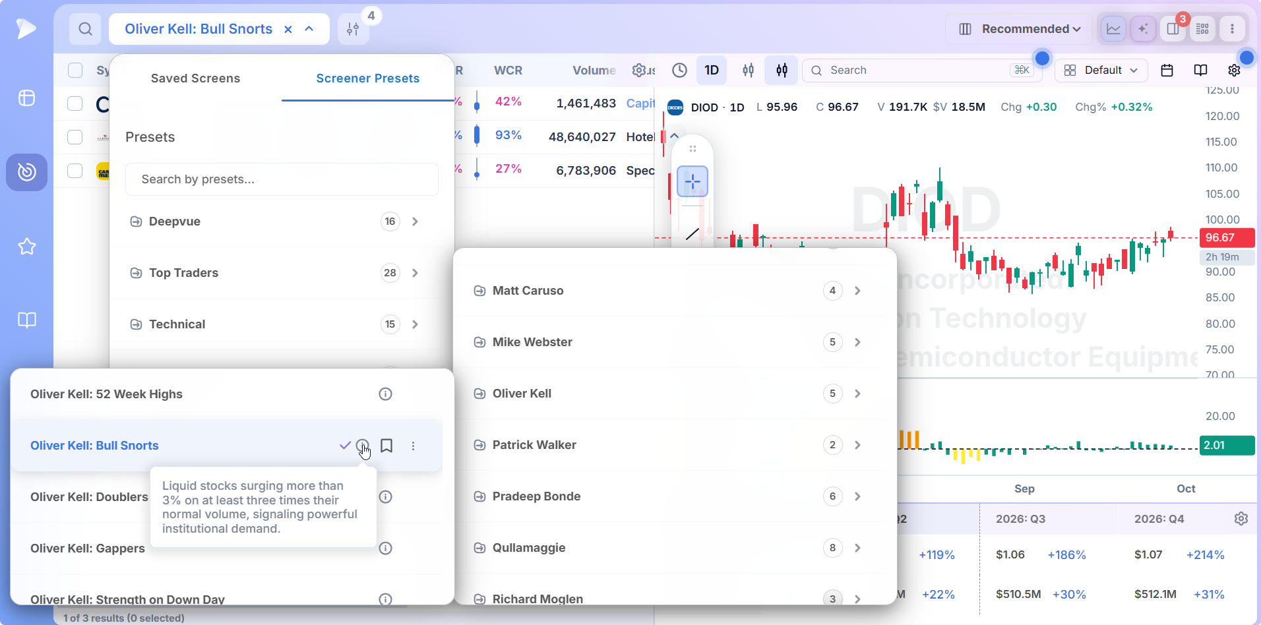Open chart settings gear at far right

1234,71
